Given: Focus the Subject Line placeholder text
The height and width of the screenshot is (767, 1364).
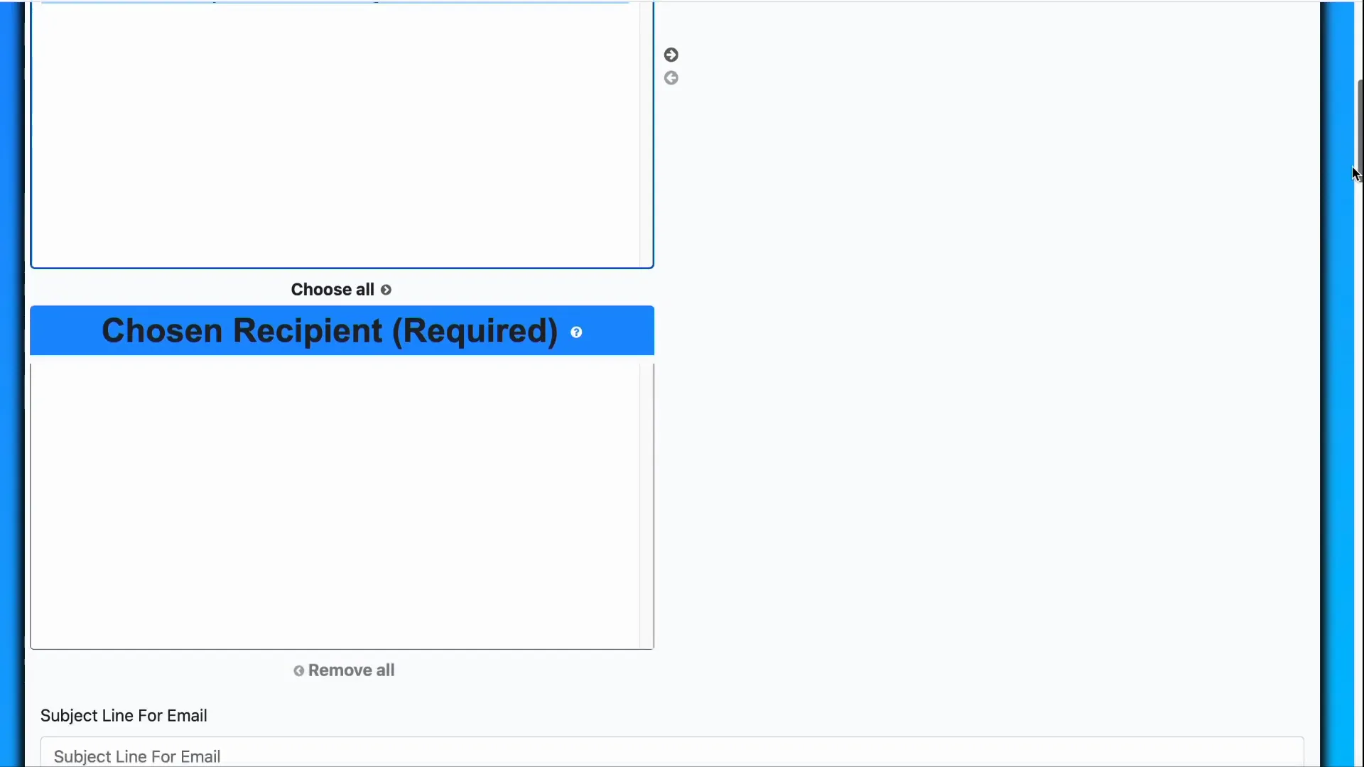Looking at the screenshot, I should coord(136,756).
